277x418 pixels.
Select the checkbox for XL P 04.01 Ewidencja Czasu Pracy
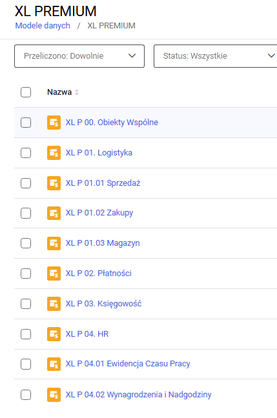click(x=26, y=364)
